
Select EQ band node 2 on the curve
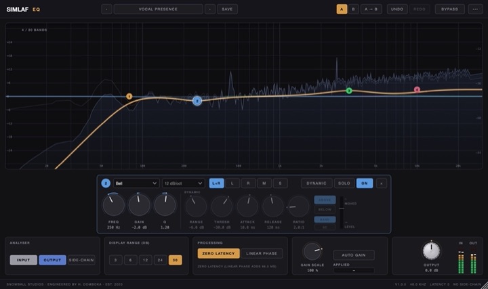point(197,101)
